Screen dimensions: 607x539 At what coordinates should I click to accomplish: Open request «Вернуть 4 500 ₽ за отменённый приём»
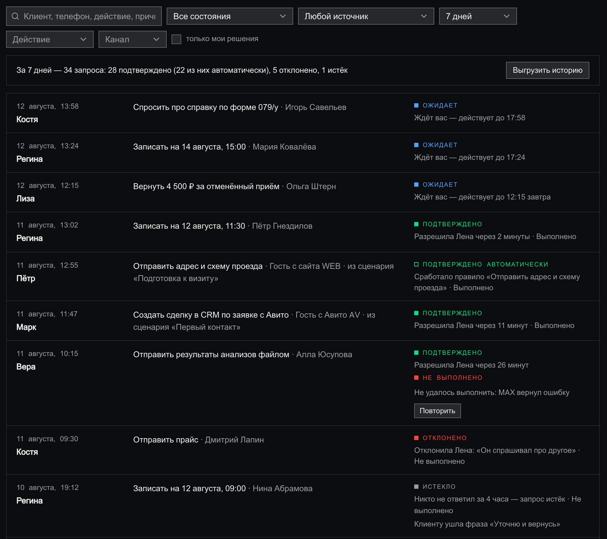(206, 186)
